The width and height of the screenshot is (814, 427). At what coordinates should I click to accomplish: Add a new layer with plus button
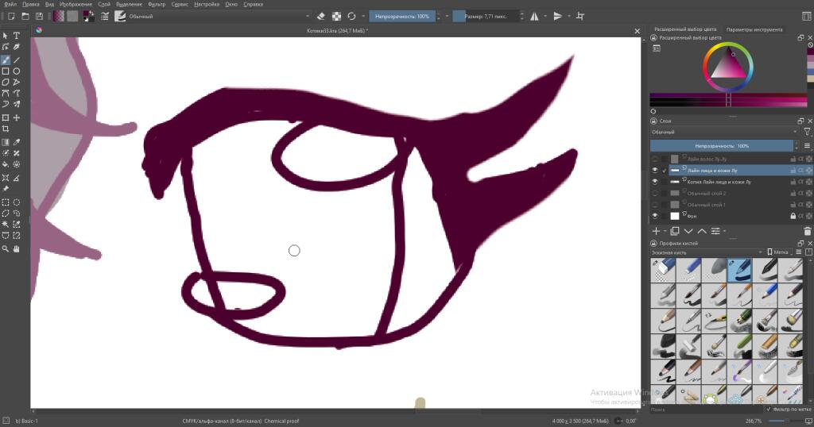tap(656, 231)
